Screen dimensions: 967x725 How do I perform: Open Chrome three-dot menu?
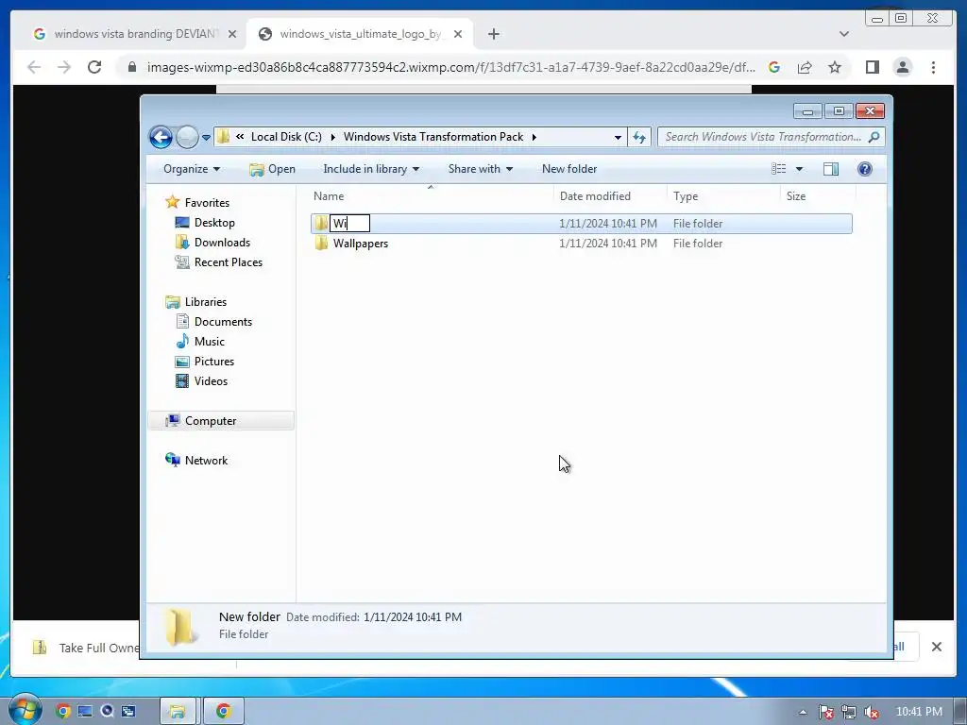click(933, 67)
